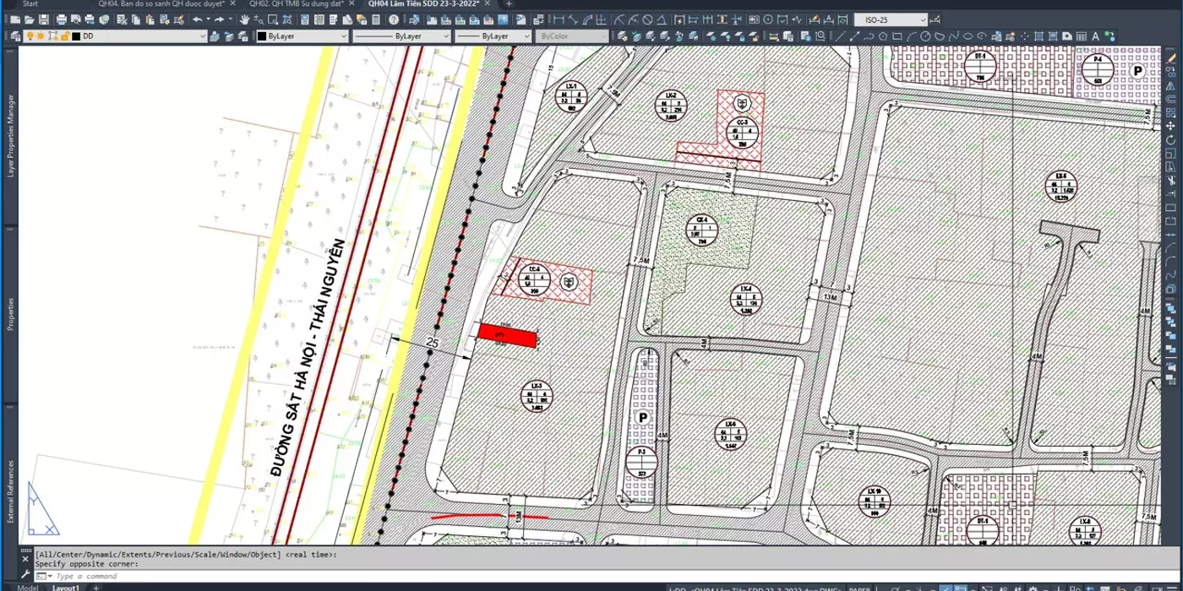Select the Layout1 tab
The width and height of the screenshot is (1183, 591).
66,588
